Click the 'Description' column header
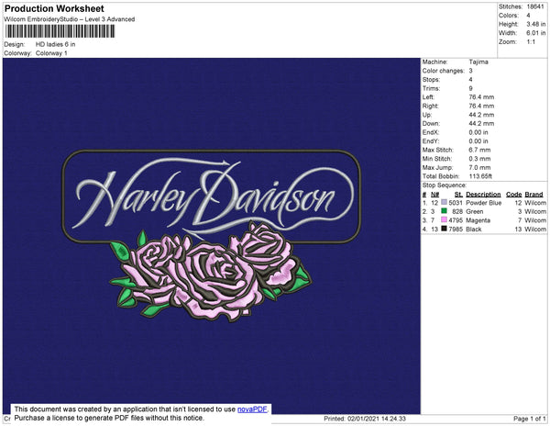Screen dimensions: 550x426 (483, 195)
